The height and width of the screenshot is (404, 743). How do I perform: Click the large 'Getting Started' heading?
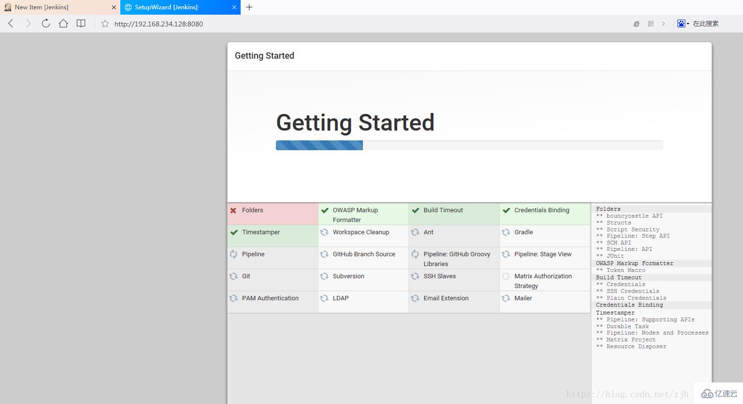coord(355,123)
